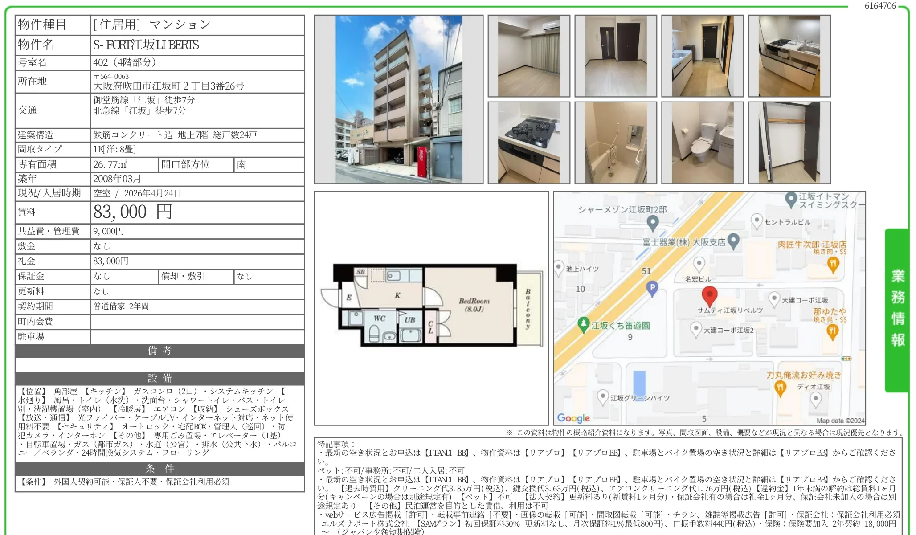
Task: Select the green 業務情報 side tab
Action: (897, 309)
